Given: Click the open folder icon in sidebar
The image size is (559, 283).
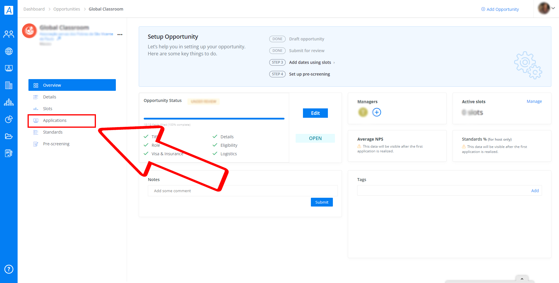Looking at the screenshot, I should click(x=9, y=136).
